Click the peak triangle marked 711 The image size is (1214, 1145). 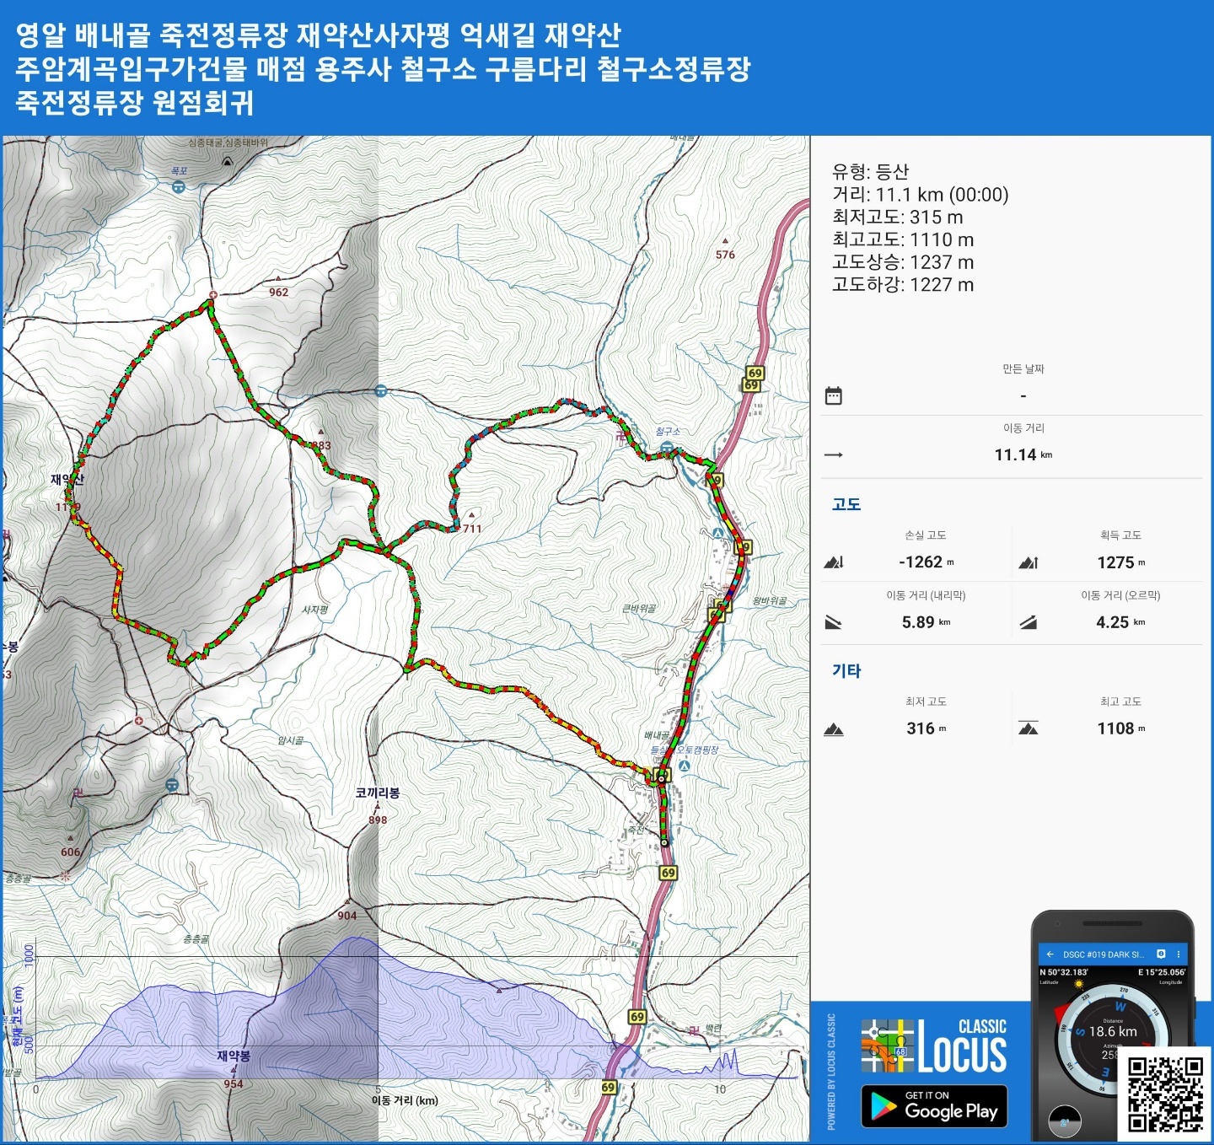pyautogui.click(x=472, y=514)
